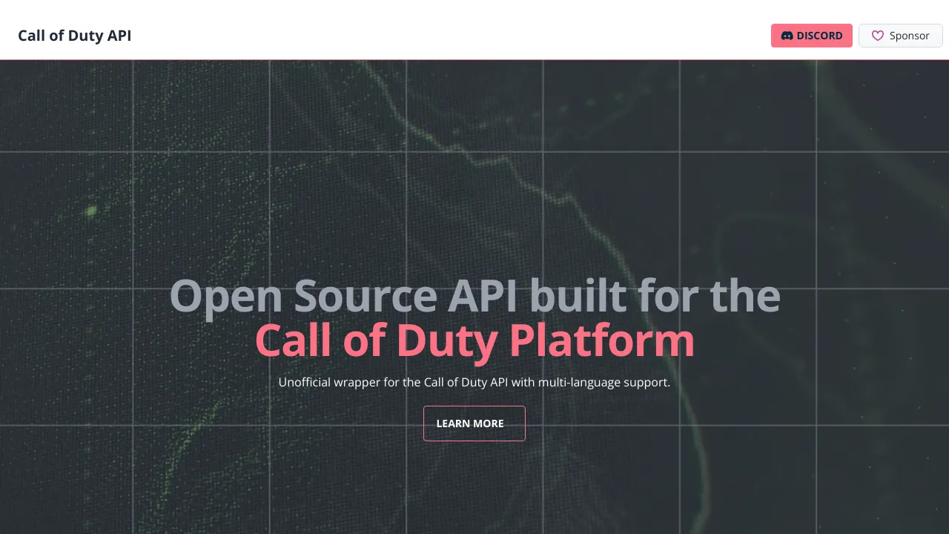This screenshot has height=534, width=949.
Task: Click the "Call of Duty Platform" heading text
Action: [474, 340]
